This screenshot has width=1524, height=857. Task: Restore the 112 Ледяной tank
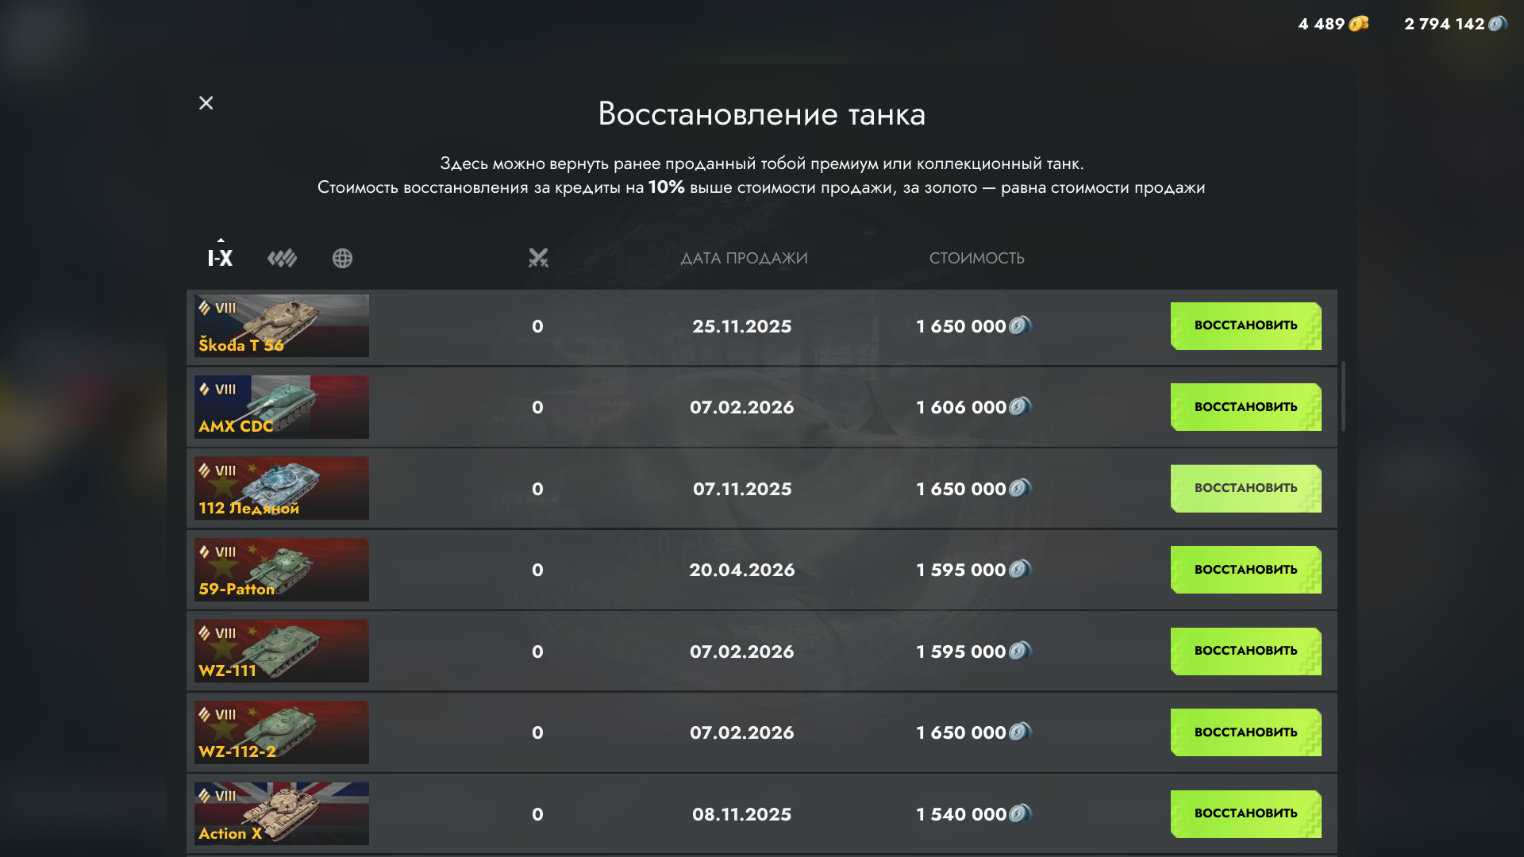point(1246,488)
